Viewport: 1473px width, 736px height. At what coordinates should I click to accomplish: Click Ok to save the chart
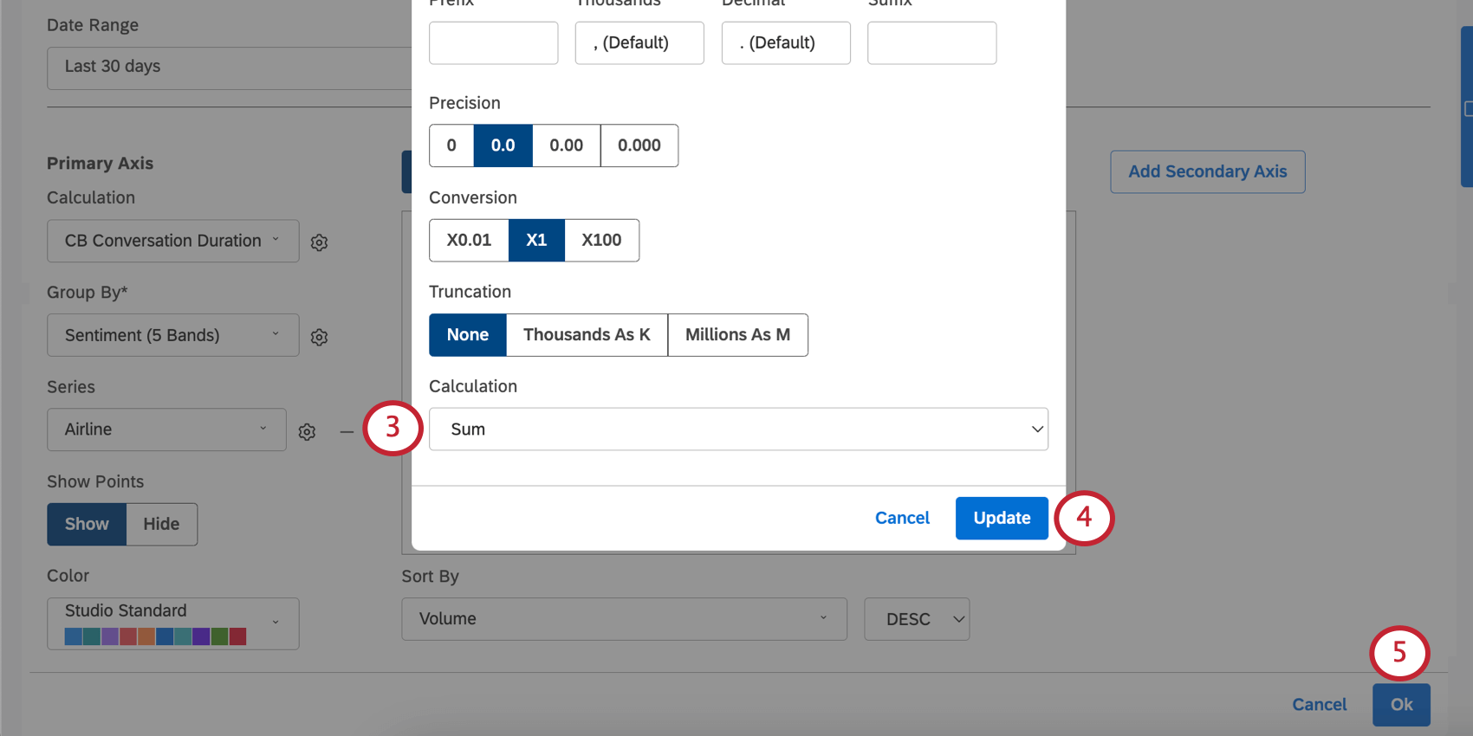[1400, 705]
